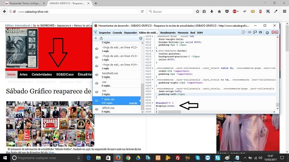Image resolution: width=289 pixels, height=162 pixels.
Task: Collapse the rule at line 4327
Action: [152, 89]
